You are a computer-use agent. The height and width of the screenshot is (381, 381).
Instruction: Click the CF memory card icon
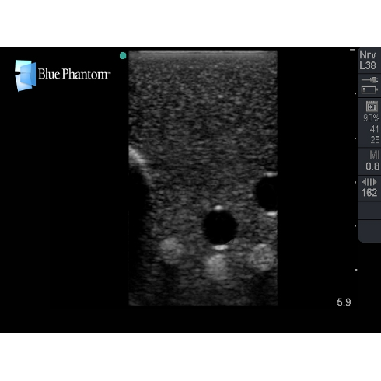point(372,107)
